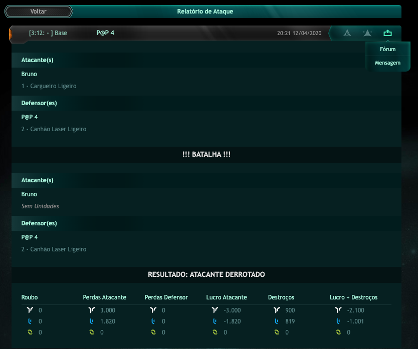The image size is (418, 349).
Task: Click the 'Relatório de Ataque' window title
Action: pyautogui.click(x=205, y=12)
